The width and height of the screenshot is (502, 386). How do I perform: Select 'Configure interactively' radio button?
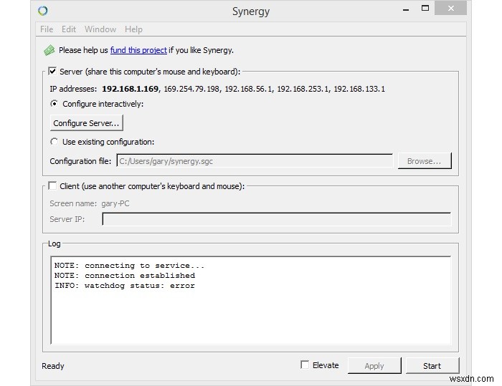click(x=54, y=104)
